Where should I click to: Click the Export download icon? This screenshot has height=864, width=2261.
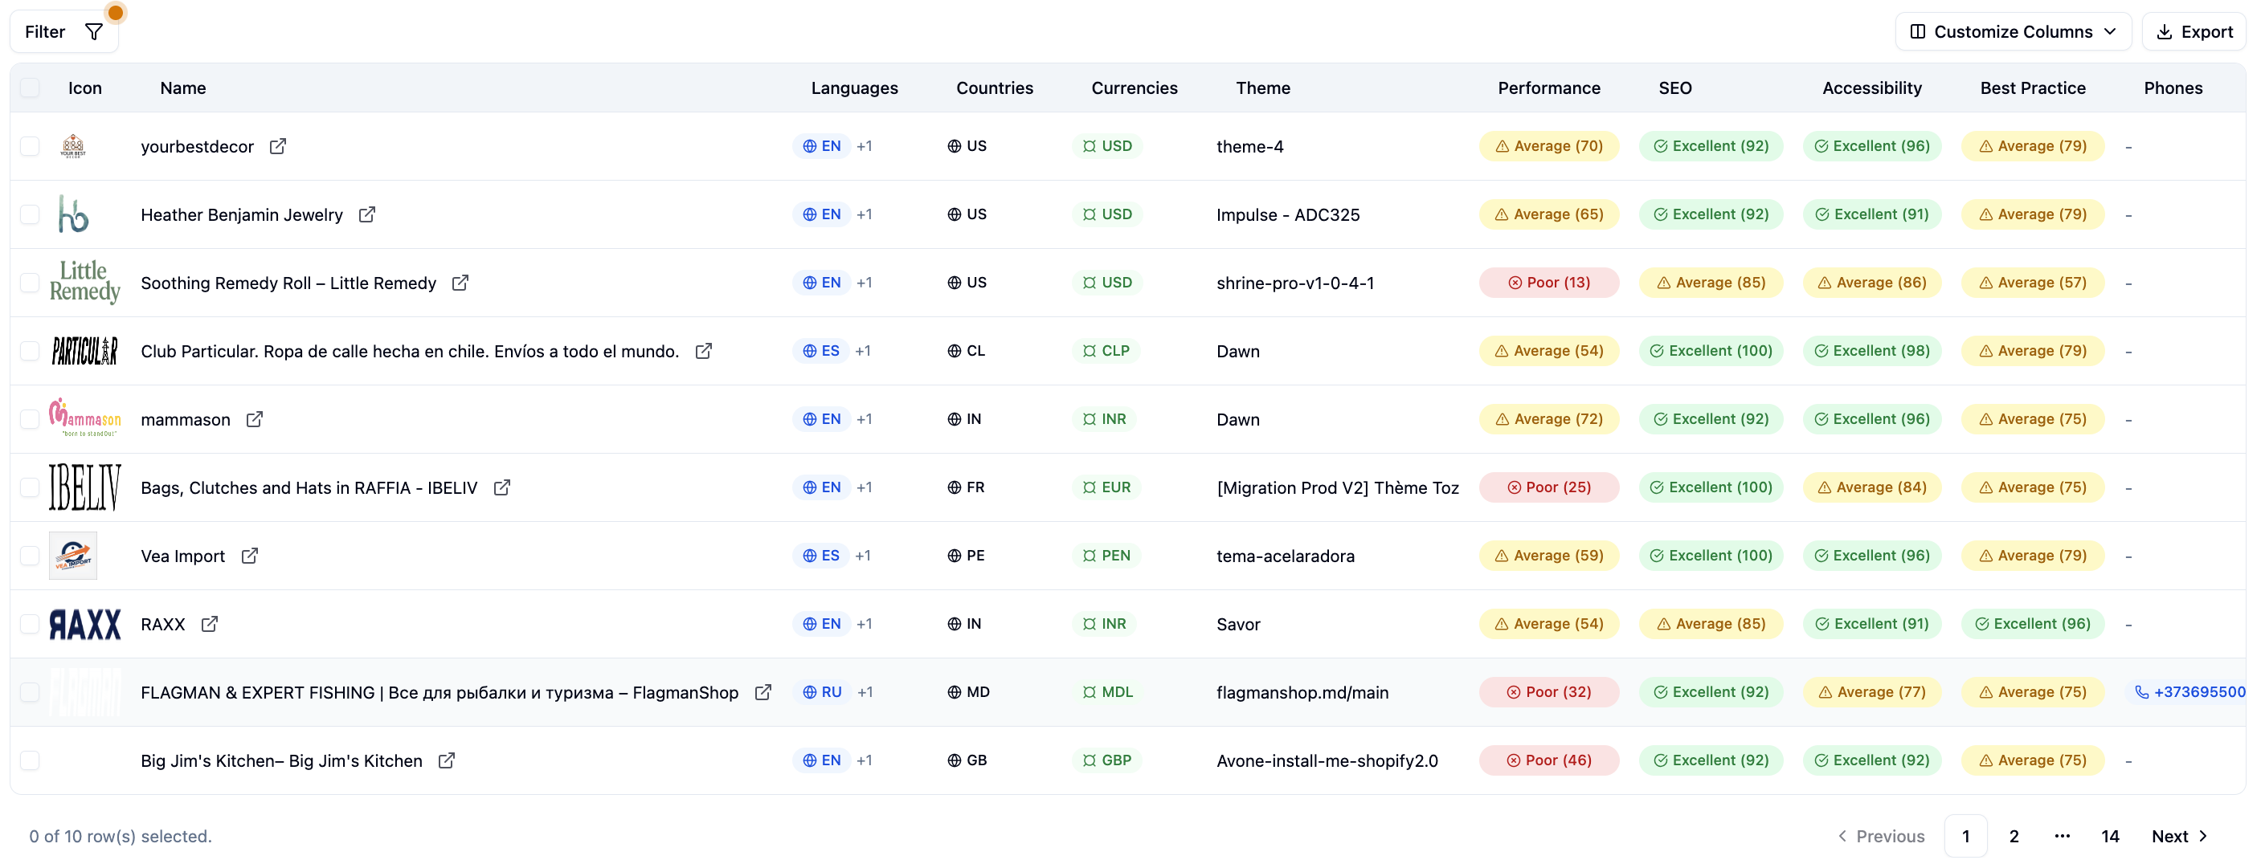[2164, 31]
